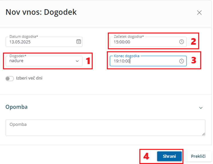Image resolution: width=213 pixels, height=164 pixels.
Task: Click into the Začetek dogodka time 15:00:00
Action: [148, 42]
